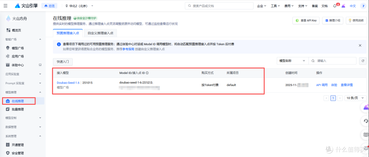The height and width of the screenshot is (157, 369).
Task: Click the 火山引擎 logo
Action: point(26,6)
